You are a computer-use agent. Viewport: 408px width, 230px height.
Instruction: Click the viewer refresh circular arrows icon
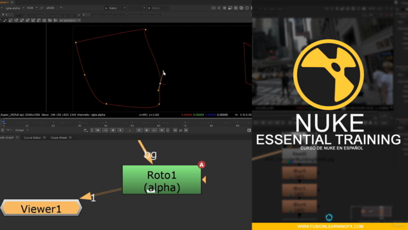tap(242, 8)
